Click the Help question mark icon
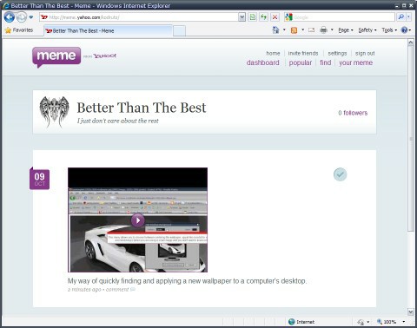Viewport: 417px width, 328px height. (404, 30)
